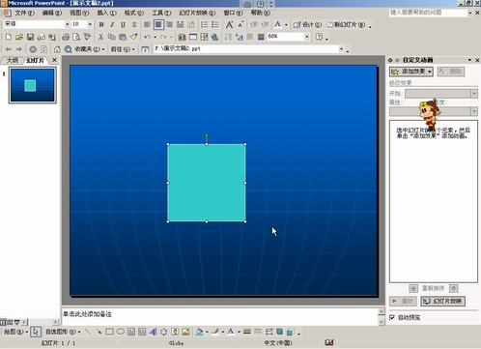Screen dimensions: 481x349
Task: Toggle Underline formatting
Action: (x=123, y=24)
